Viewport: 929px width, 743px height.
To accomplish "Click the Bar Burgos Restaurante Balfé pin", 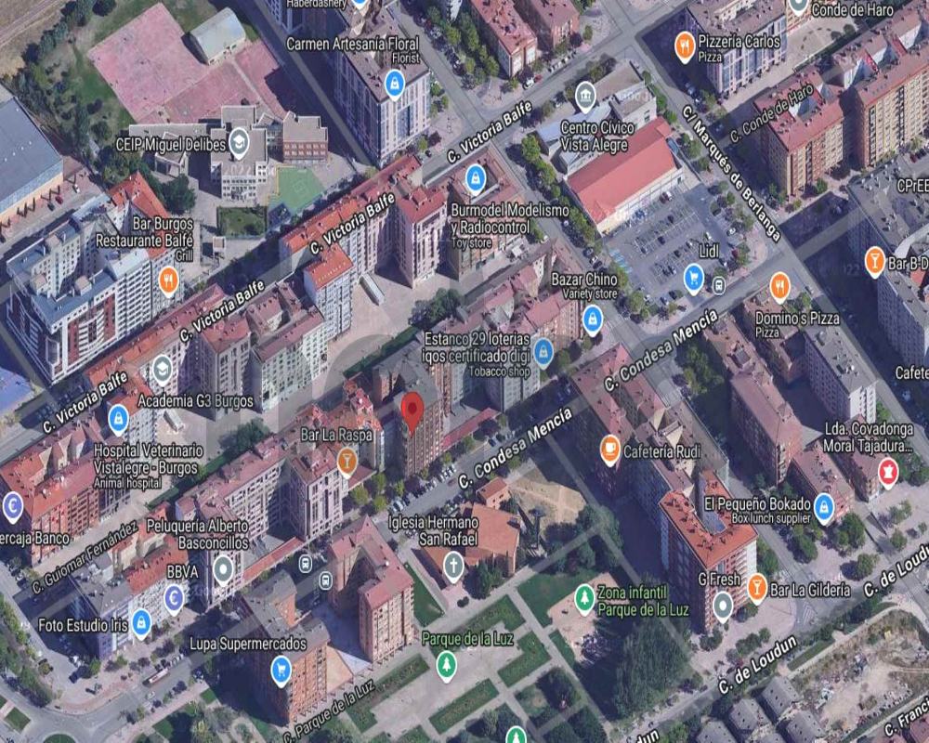I will [169, 280].
